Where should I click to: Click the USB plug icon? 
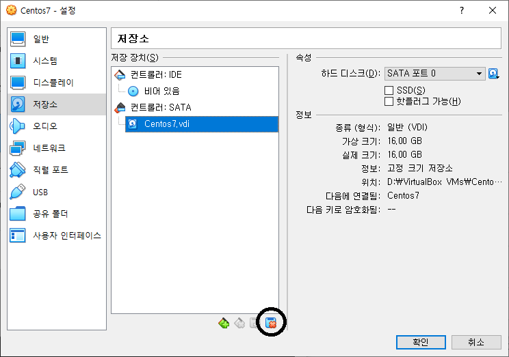pos(18,192)
